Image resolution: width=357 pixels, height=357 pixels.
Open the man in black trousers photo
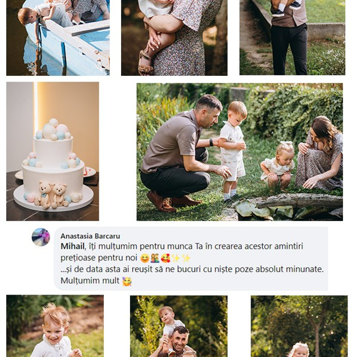tap(292, 37)
